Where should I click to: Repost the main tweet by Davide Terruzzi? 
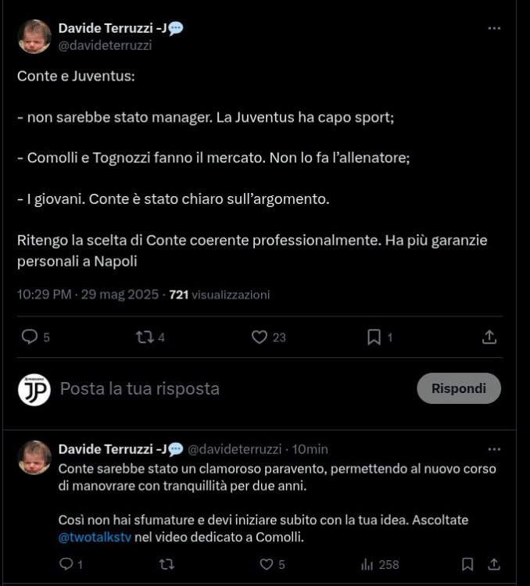coord(145,337)
